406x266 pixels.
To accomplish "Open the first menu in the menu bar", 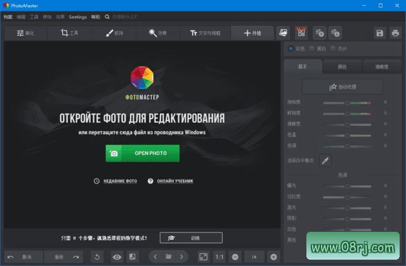I will (x=8, y=17).
